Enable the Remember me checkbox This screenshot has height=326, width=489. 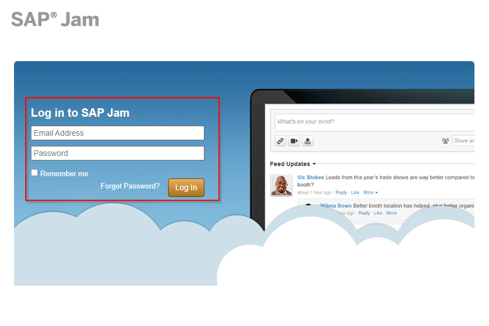tap(35, 173)
